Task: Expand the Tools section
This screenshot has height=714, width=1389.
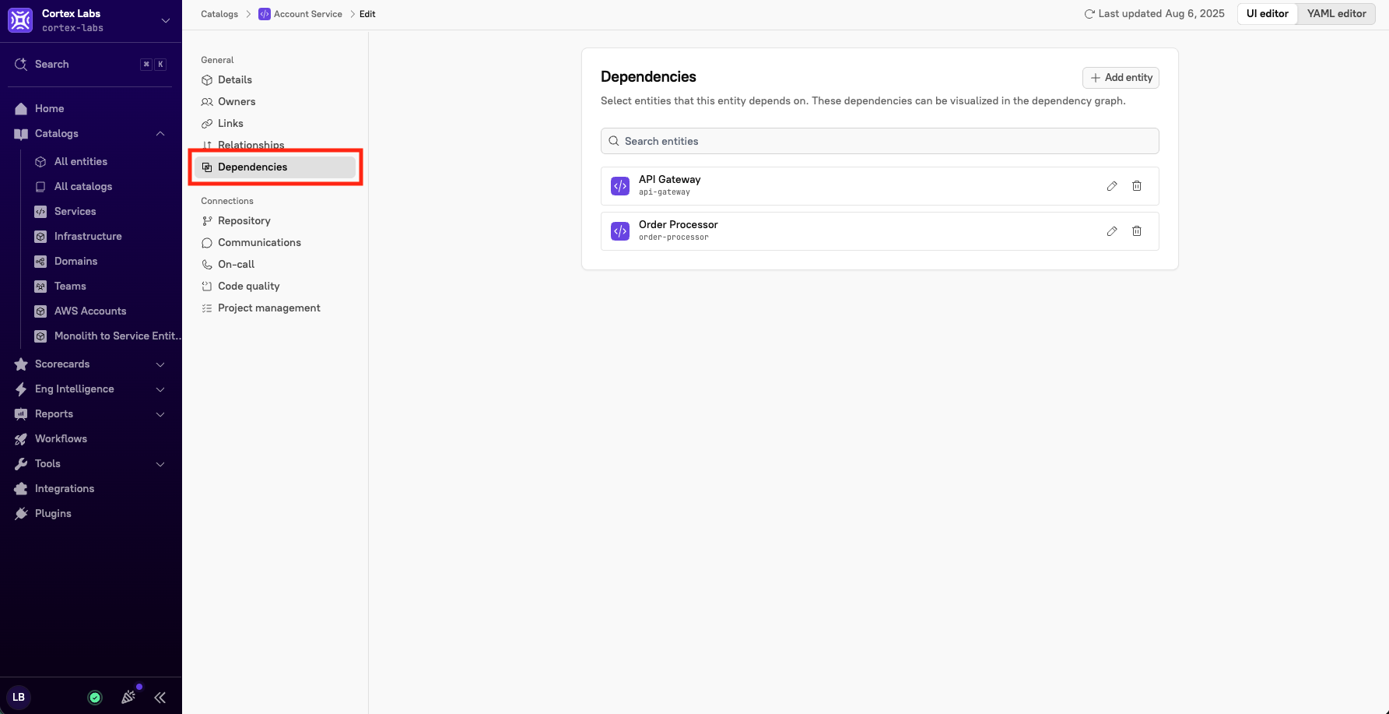Action: coord(160,464)
